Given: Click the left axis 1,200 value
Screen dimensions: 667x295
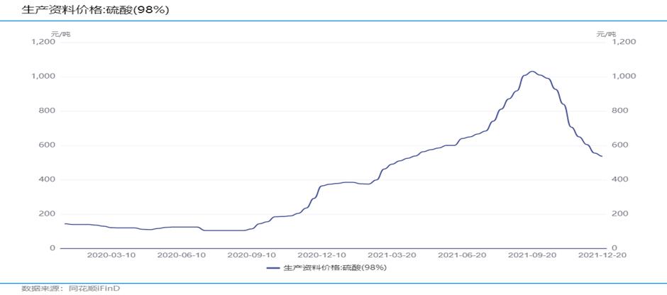Looking at the screenshot, I should [x=44, y=42].
